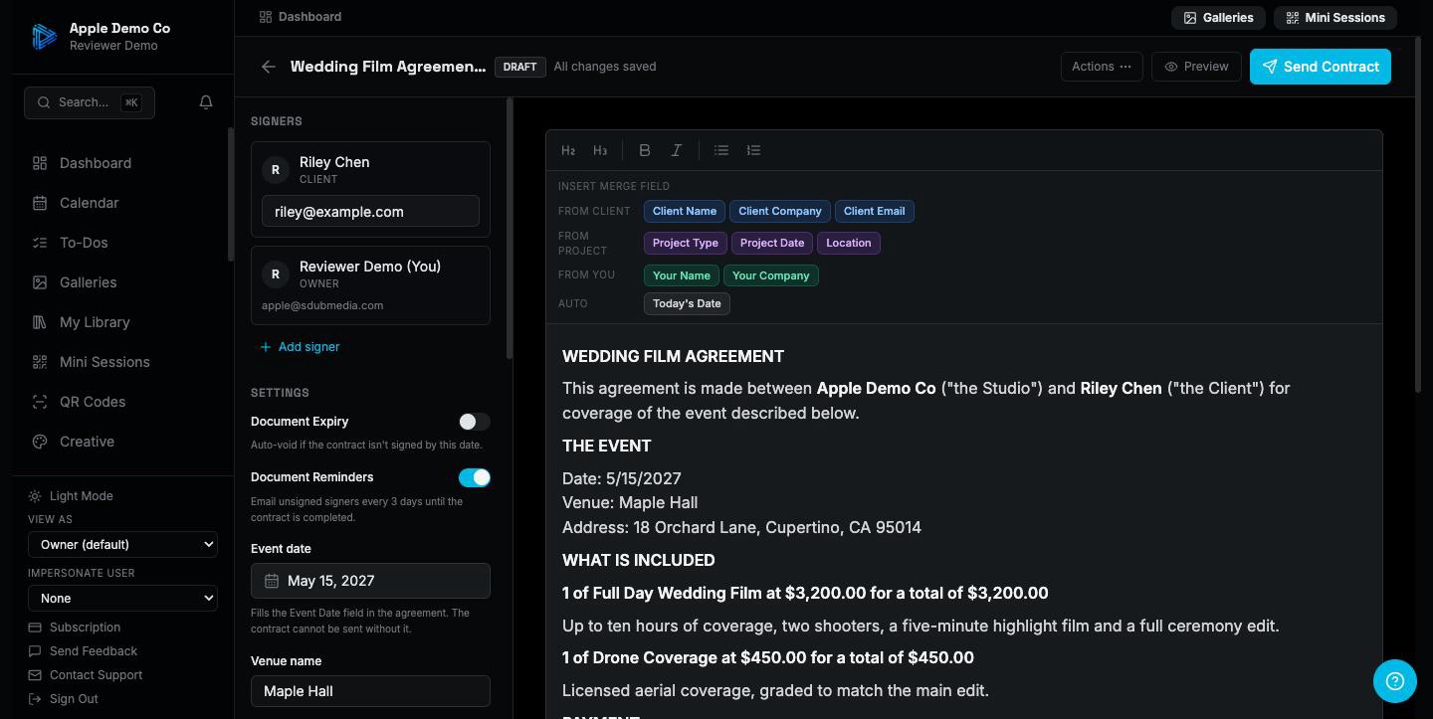This screenshot has height=719, width=1433.
Task: Toggle italic formatting in the editor
Action: pyautogui.click(x=677, y=150)
